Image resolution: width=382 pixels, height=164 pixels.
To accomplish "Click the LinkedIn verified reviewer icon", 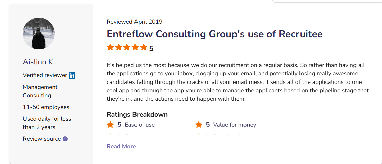I will (x=72, y=75).
